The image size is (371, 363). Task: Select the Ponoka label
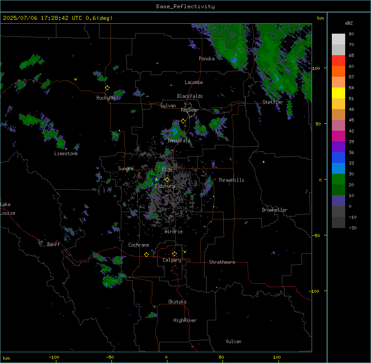(x=207, y=59)
